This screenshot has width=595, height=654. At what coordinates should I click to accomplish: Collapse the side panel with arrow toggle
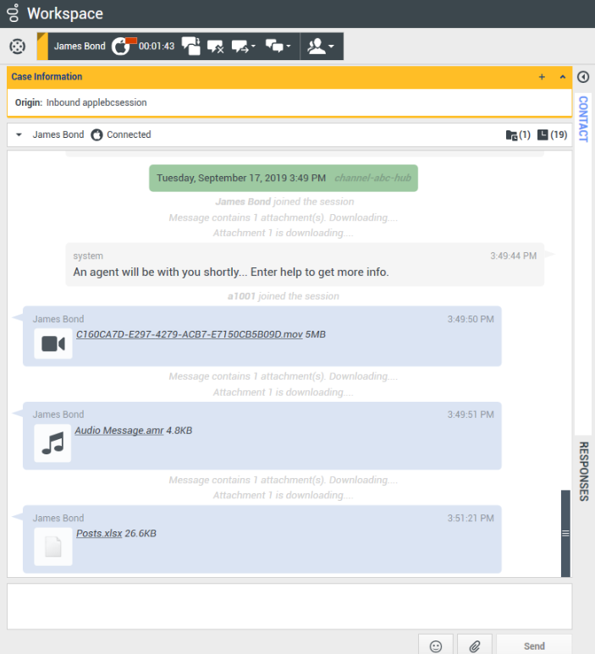[x=583, y=77]
